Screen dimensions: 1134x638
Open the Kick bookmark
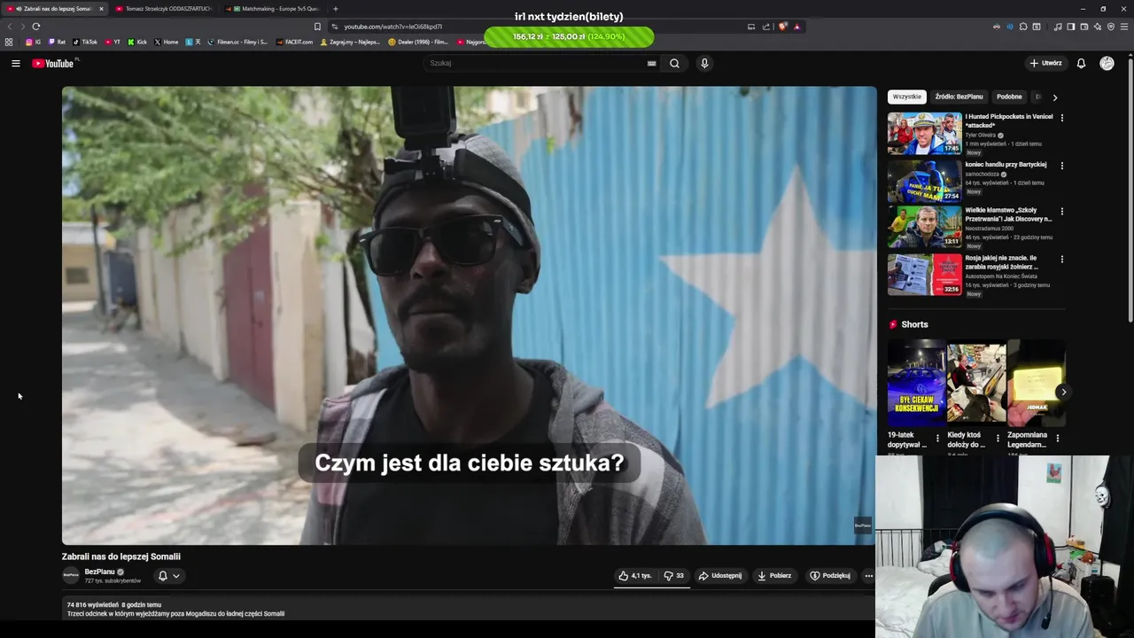click(137, 42)
